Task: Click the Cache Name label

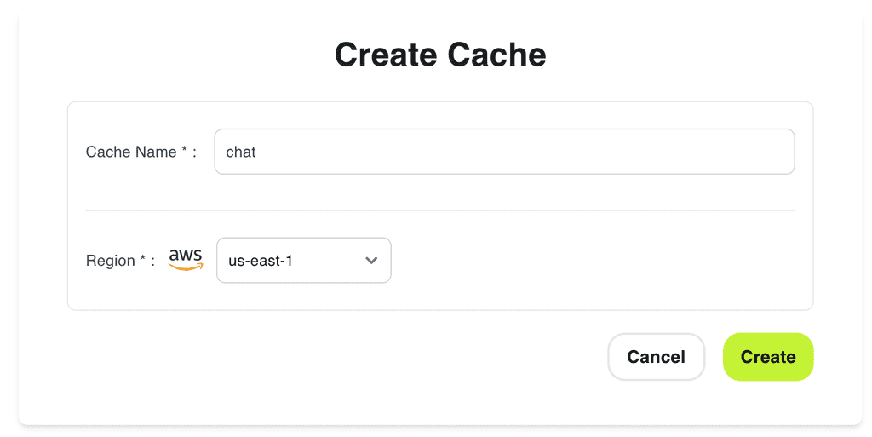Action: point(132,152)
